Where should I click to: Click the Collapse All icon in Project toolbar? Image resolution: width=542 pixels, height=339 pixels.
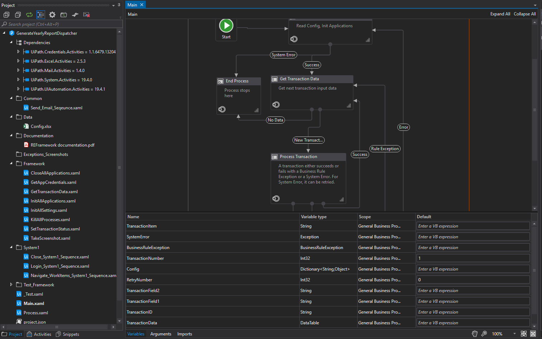point(18,15)
